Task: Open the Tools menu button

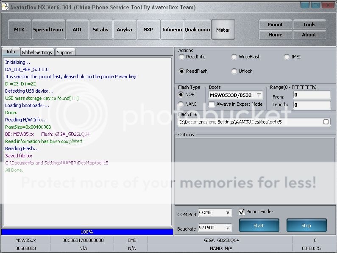Action: (x=309, y=25)
